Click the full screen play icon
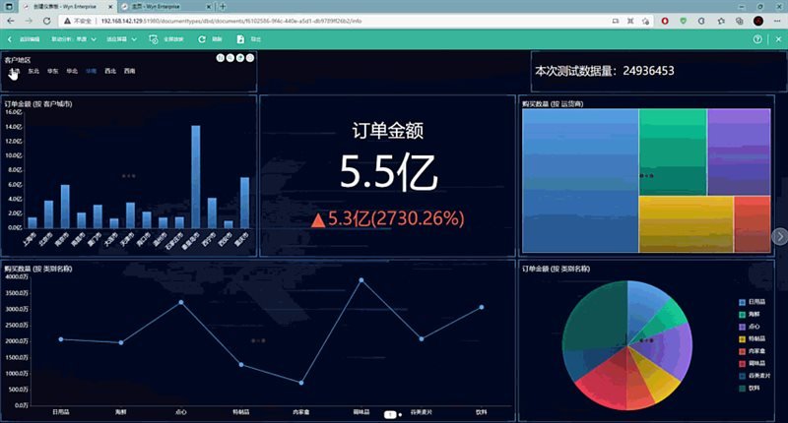Screen dimensions: 788x423 [154, 38]
